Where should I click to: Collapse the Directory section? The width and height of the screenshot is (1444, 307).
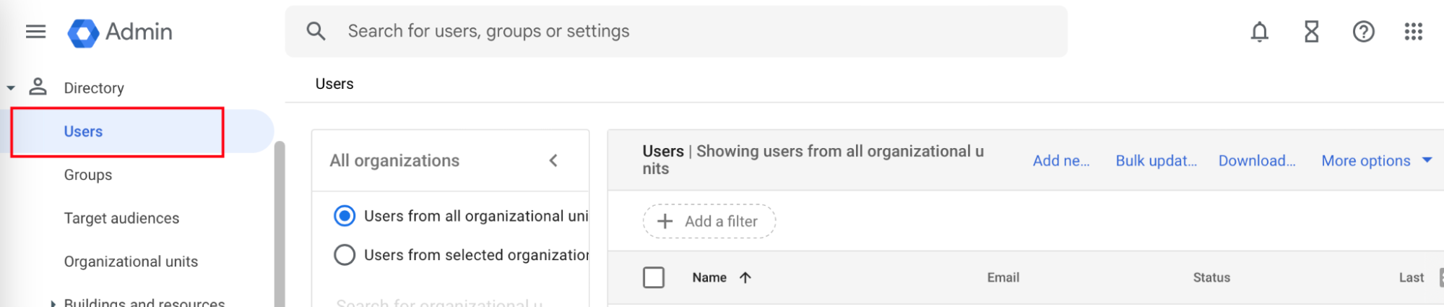click(11, 88)
